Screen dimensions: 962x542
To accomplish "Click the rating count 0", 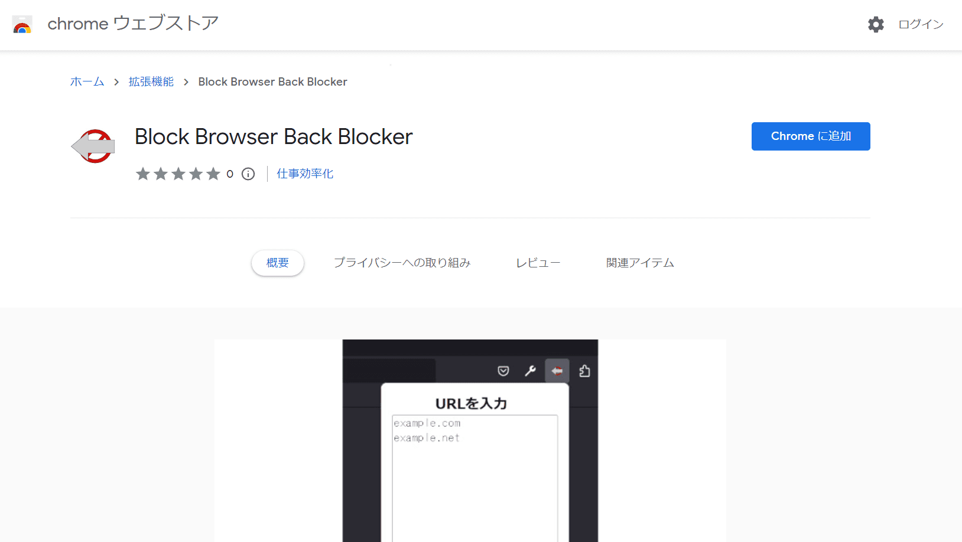I will point(230,174).
